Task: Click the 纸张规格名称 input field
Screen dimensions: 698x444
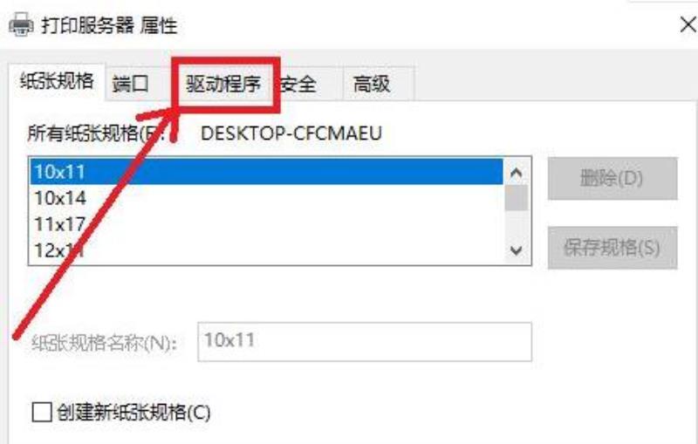Action: [x=365, y=342]
